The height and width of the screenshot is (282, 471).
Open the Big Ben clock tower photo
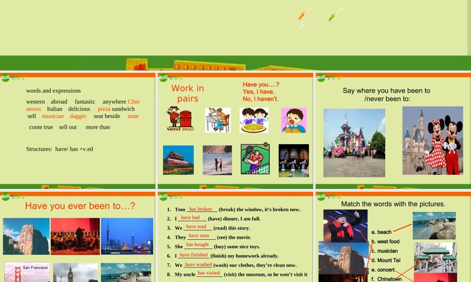(75, 273)
